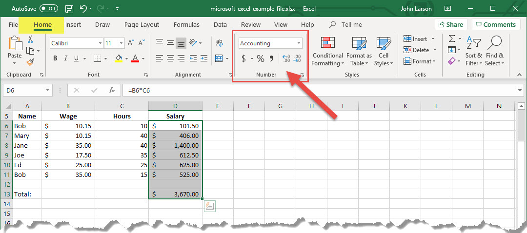
Task: Click the AutoSum sigma icon
Action: coord(452,39)
